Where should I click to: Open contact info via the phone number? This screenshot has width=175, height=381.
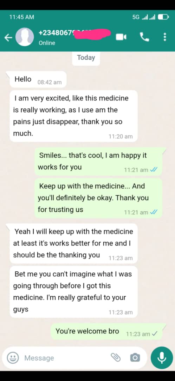coord(74,33)
